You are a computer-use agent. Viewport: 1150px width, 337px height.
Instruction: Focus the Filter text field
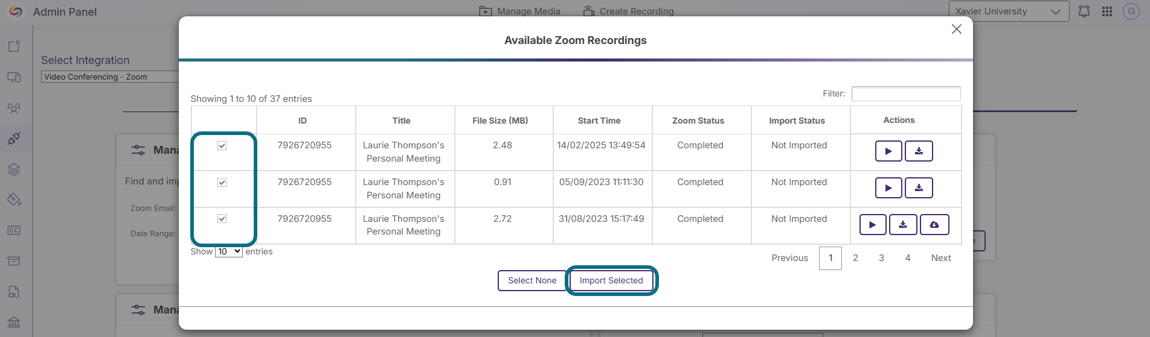tap(906, 93)
